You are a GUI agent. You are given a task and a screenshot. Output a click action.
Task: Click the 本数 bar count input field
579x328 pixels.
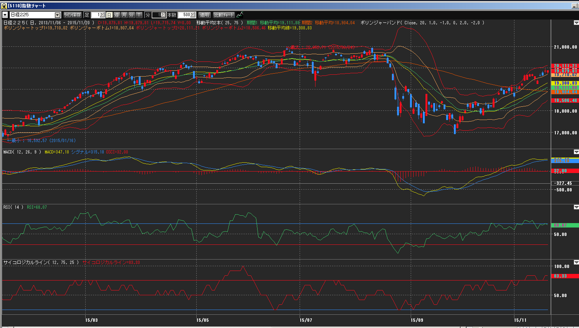184,15
